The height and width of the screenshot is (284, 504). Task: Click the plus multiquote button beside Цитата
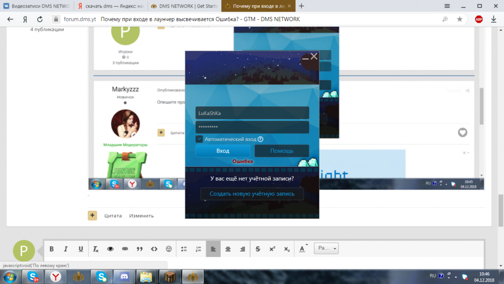tap(92, 215)
